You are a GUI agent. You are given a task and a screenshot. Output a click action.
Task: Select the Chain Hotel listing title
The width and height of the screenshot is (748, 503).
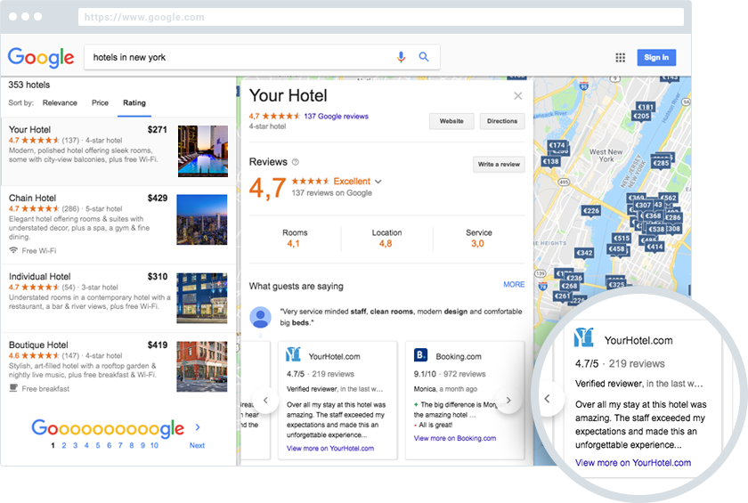32,198
